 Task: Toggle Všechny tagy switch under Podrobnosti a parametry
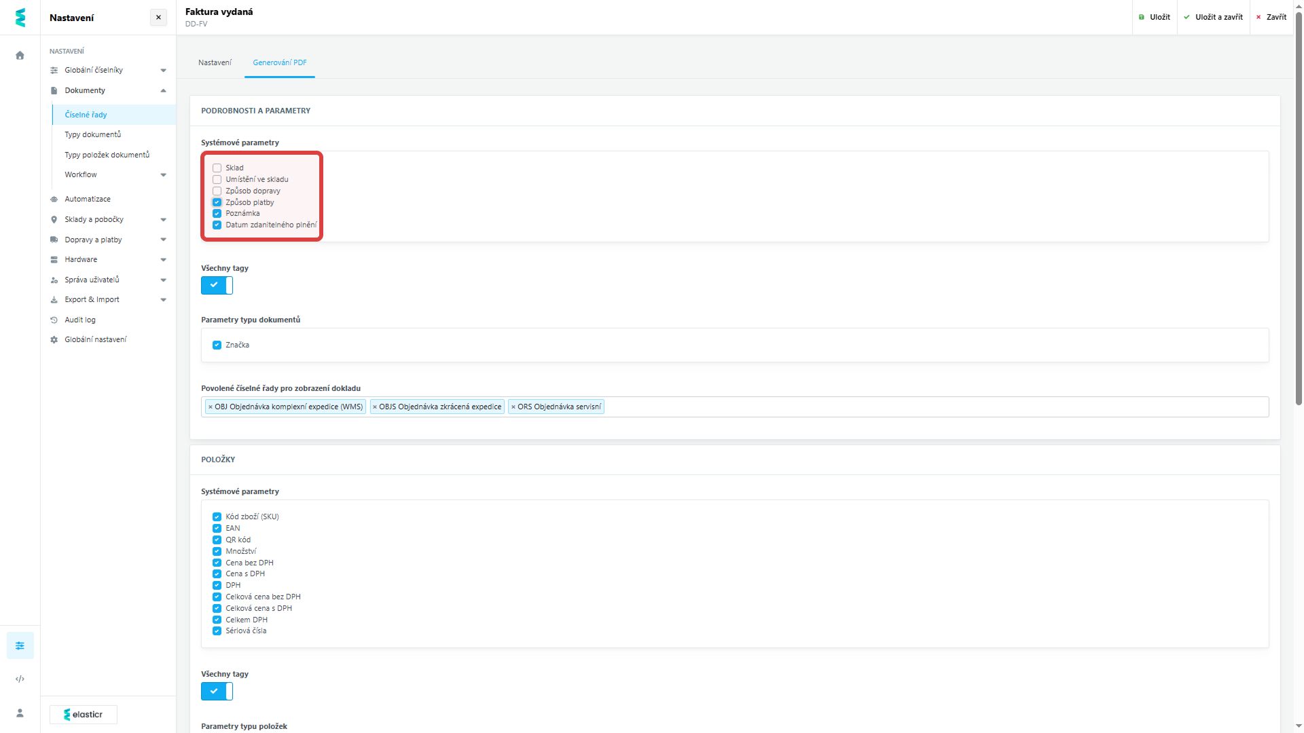click(x=217, y=286)
